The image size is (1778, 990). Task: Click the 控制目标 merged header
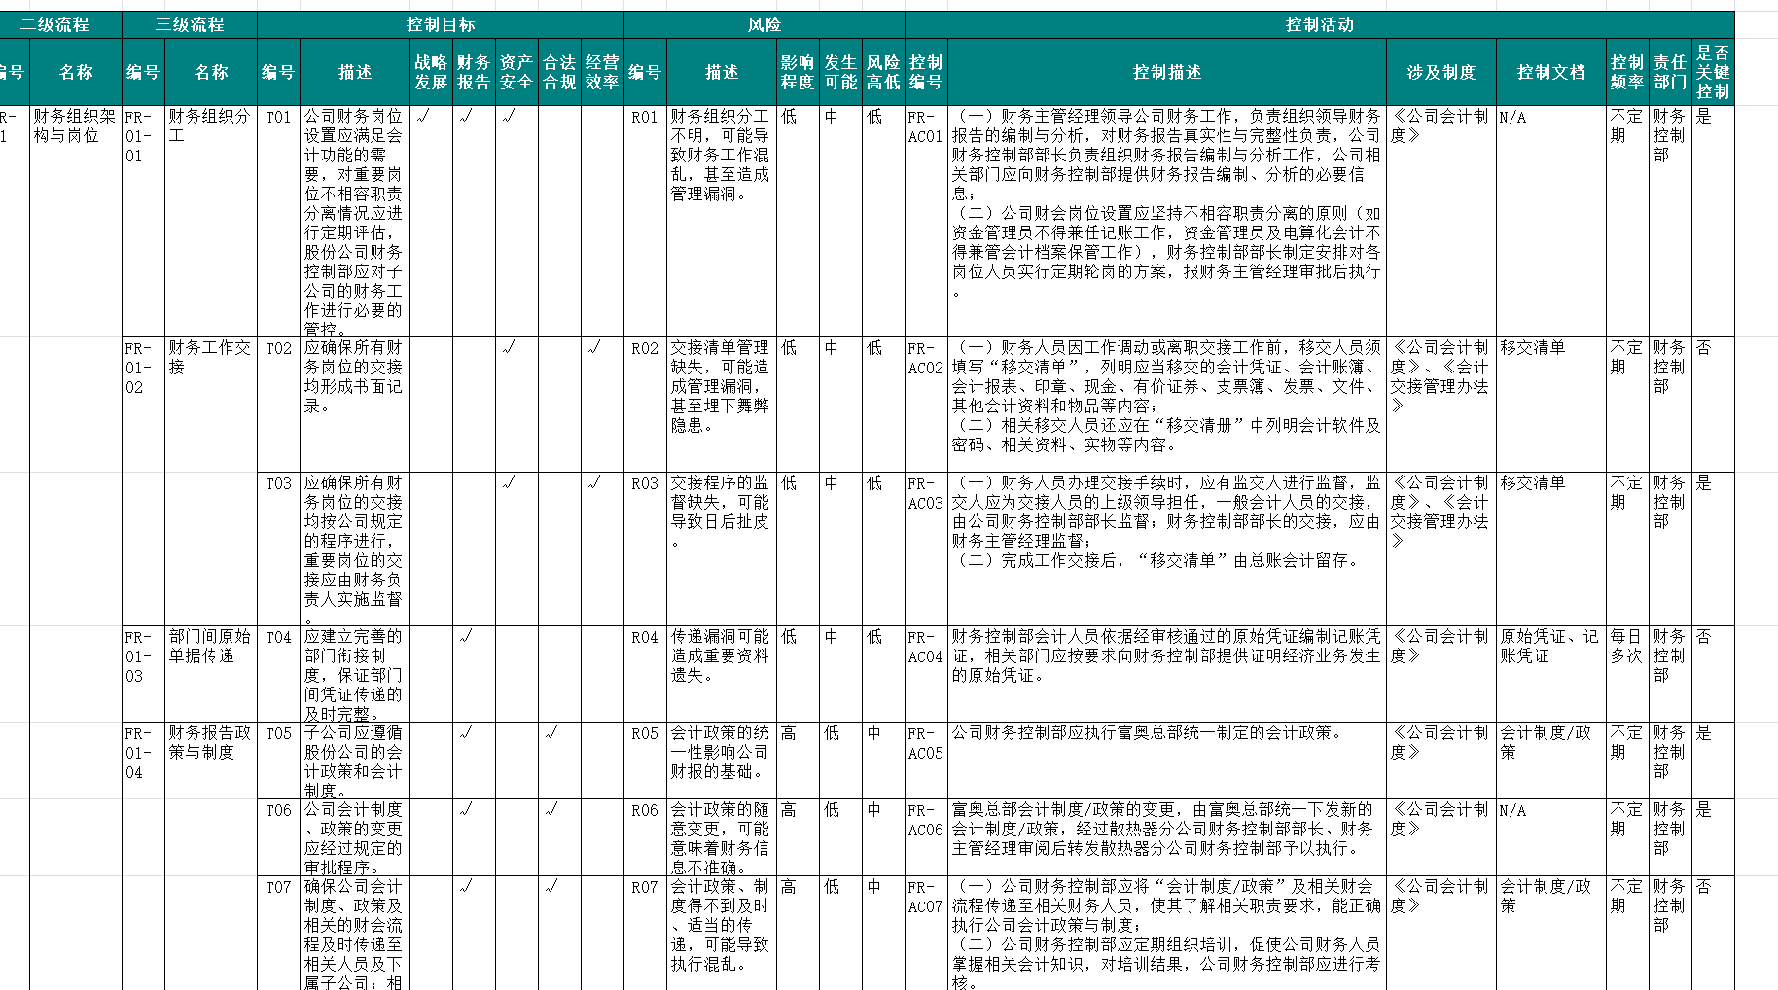click(x=441, y=24)
